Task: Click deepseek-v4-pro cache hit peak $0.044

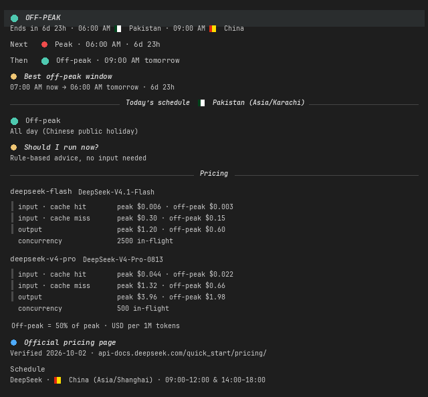Action: [139, 274]
